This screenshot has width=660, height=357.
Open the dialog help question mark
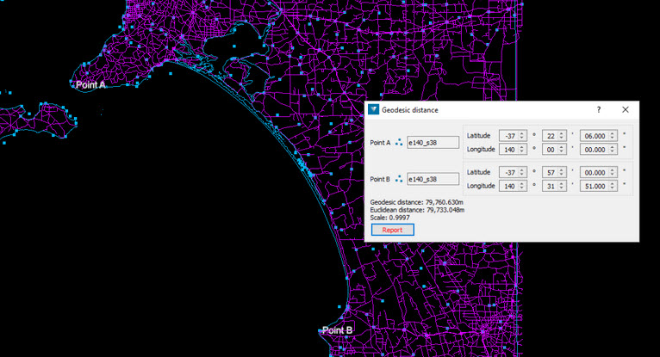(599, 110)
